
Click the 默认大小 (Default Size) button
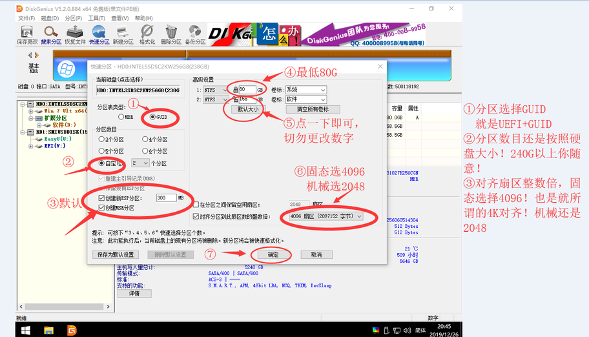pyautogui.click(x=247, y=110)
